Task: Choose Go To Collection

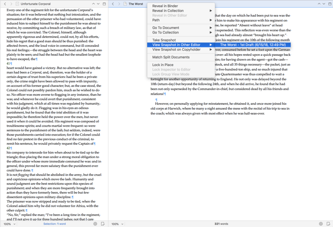Action: click(181, 33)
